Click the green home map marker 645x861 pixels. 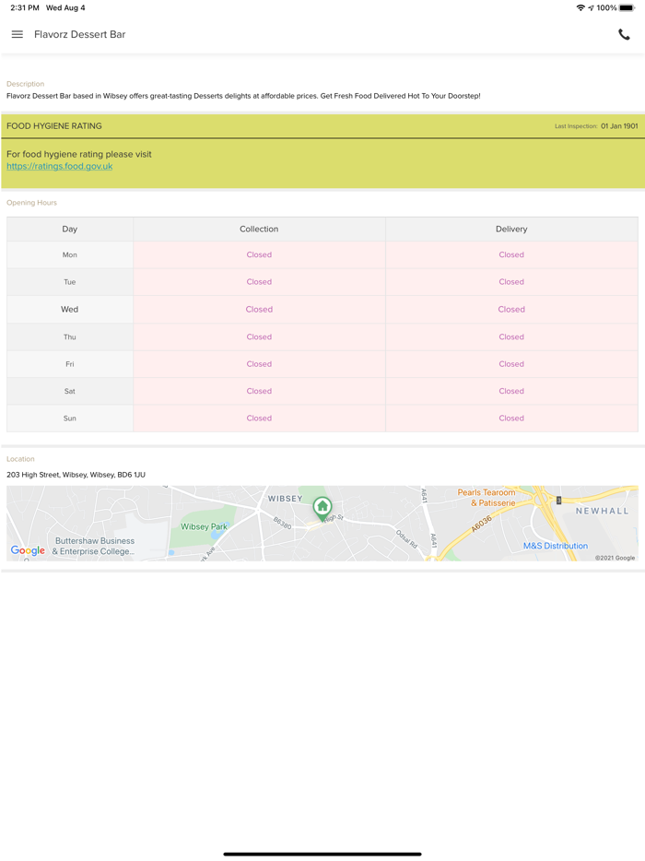click(322, 509)
